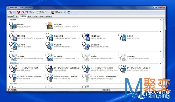Collapse the 处理器 group

161,32
